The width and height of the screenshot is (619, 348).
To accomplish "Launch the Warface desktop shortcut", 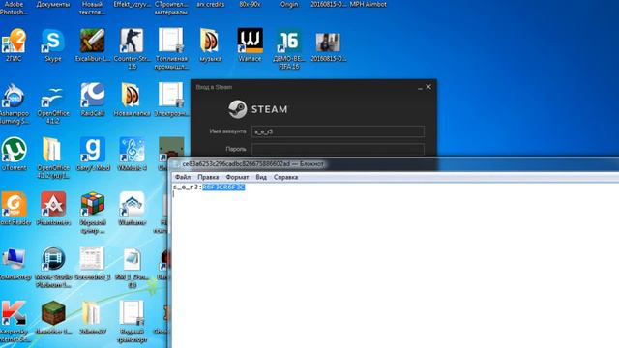I will (250, 41).
